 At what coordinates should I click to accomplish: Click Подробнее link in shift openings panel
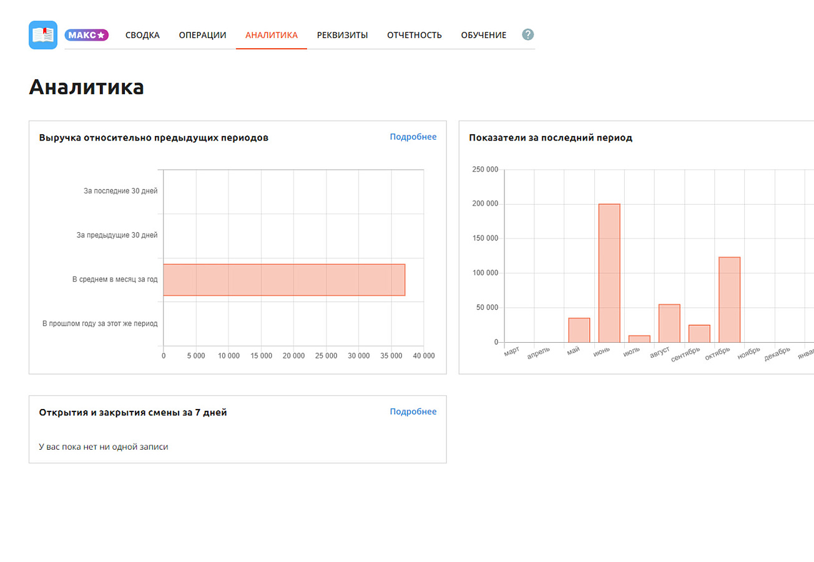[413, 412]
